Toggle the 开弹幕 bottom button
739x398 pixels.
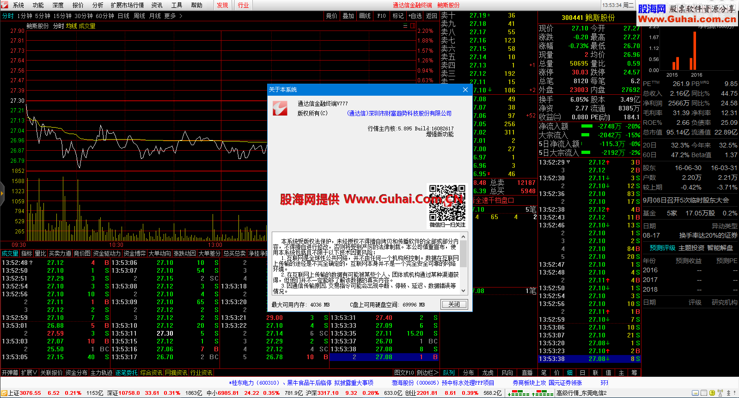point(10,373)
